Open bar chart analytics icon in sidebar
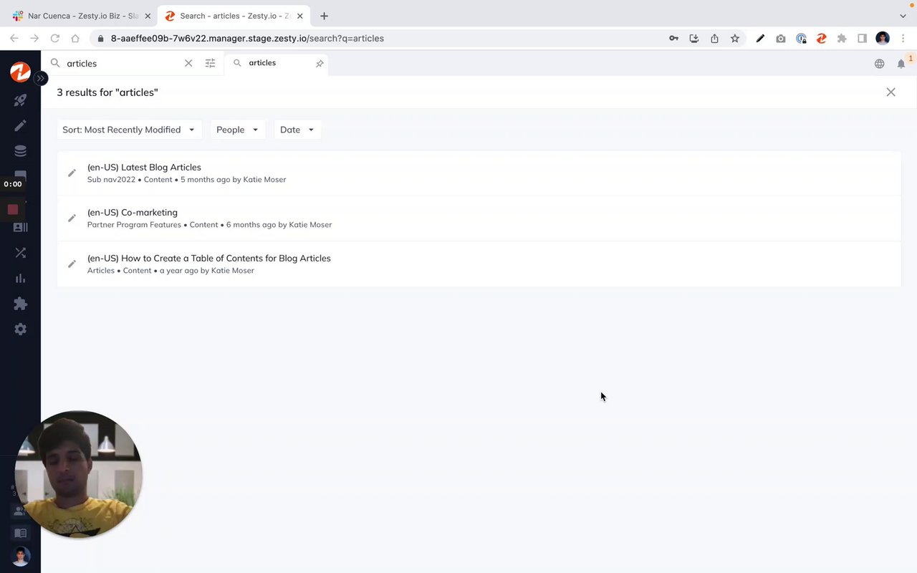 pyautogui.click(x=20, y=278)
